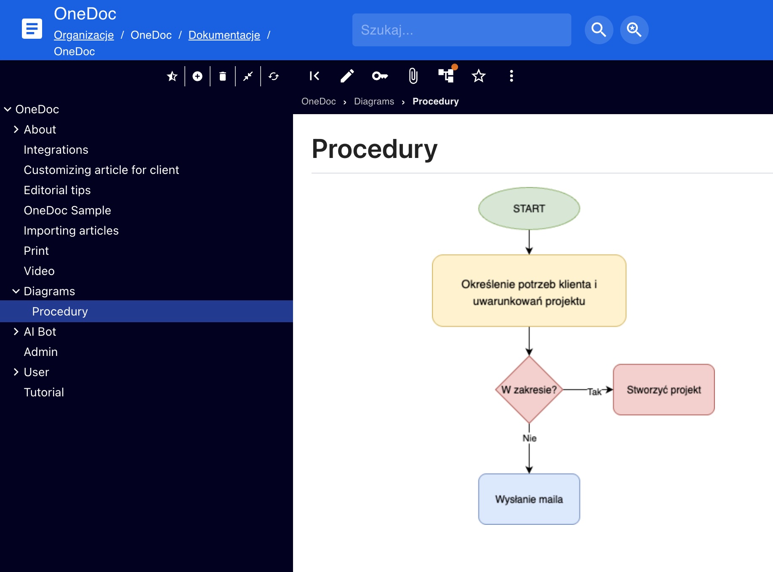Follow the Organizacje breadcrumb link
773x572 pixels.
[x=84, y=35]
